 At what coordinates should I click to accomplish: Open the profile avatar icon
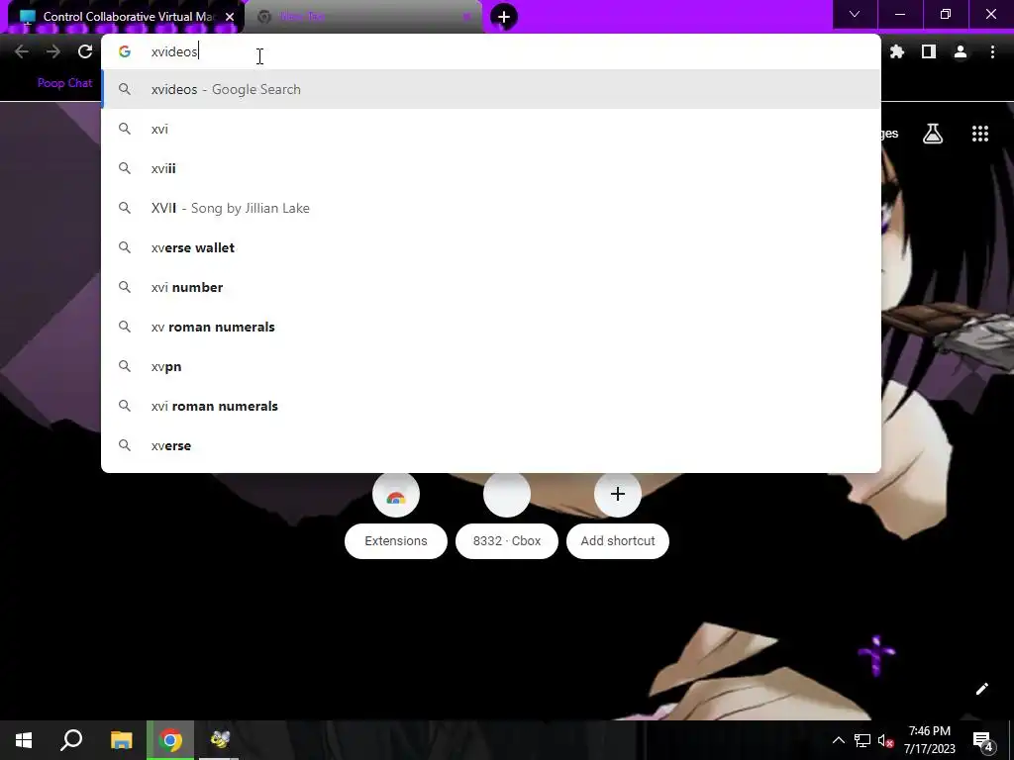point(961,51)
